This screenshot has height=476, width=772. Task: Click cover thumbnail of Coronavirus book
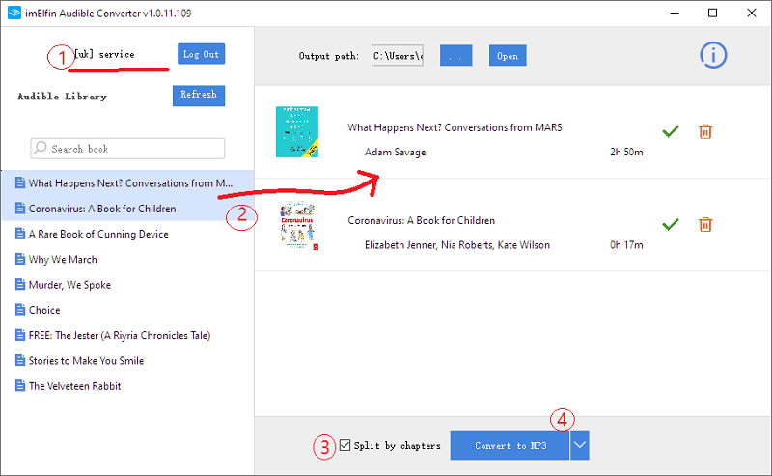click(299, 225)
